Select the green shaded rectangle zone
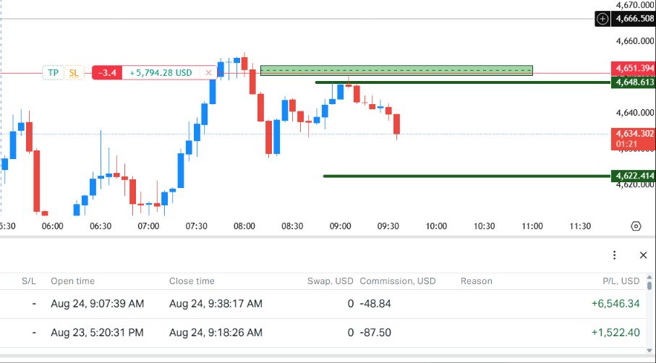Screen dimensions: 656x363 tap(396, 70)
